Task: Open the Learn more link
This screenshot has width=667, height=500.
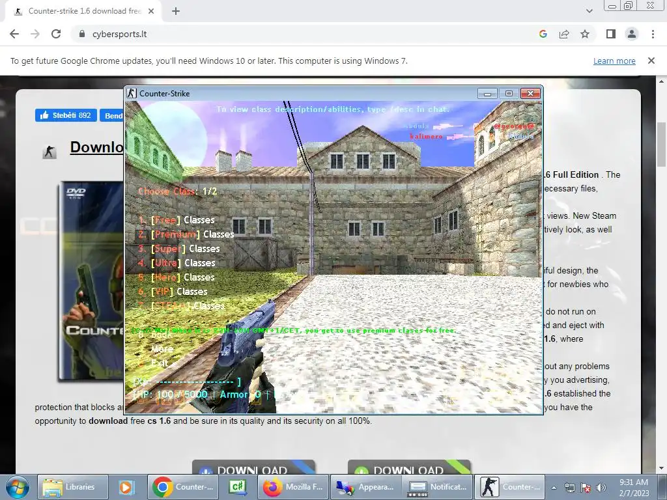Action: tap(614, 61)
